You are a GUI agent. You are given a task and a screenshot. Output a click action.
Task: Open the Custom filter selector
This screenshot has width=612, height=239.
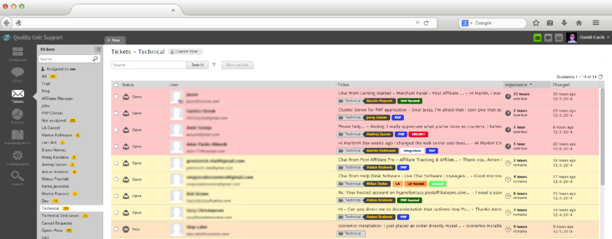185,51
